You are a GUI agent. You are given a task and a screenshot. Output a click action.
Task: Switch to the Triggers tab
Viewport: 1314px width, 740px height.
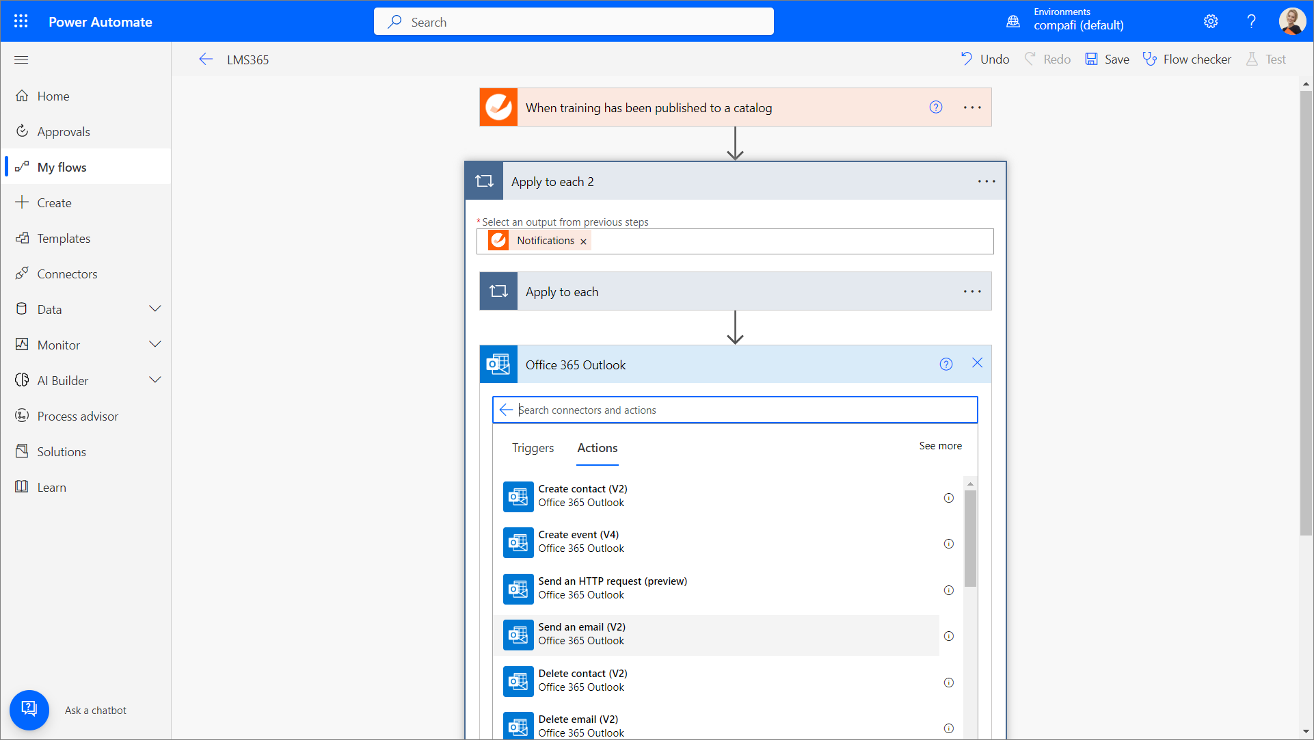pyautogui.click(x=533, y=448)
